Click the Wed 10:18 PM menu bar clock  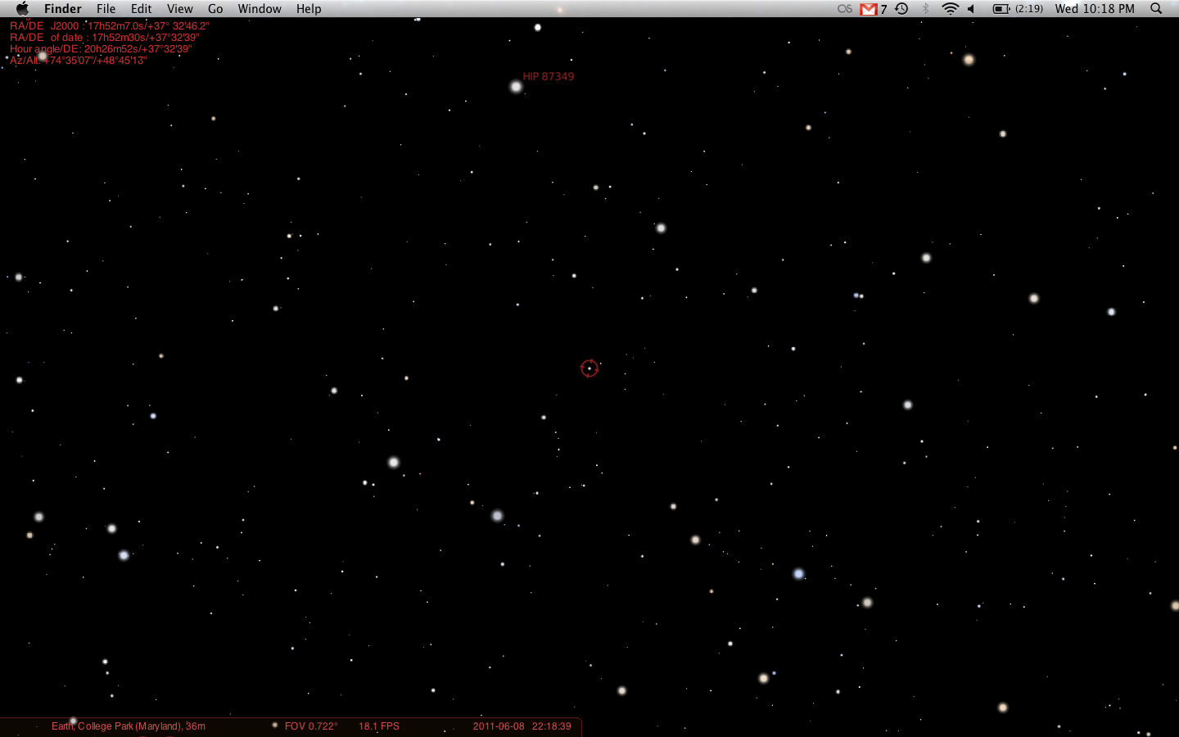pos(1095,9)
